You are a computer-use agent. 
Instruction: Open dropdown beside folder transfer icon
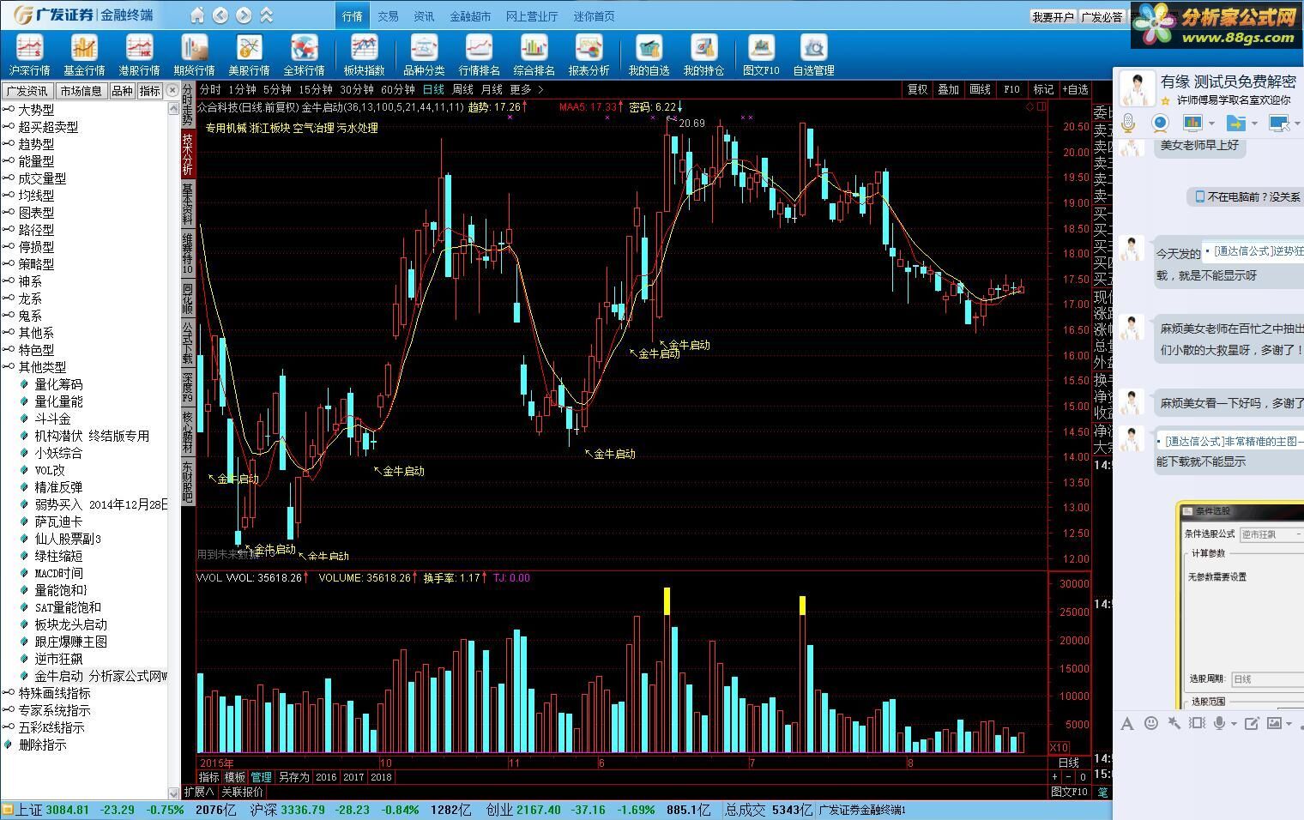click(x=1254, y=124)
